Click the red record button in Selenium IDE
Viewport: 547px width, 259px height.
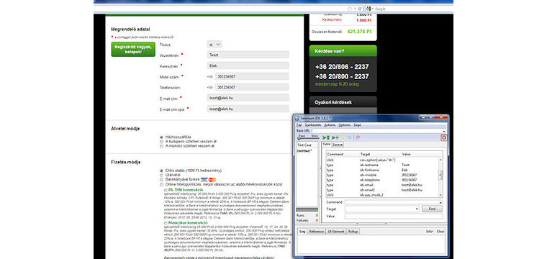pyautogui.click(x=444, y=137)
